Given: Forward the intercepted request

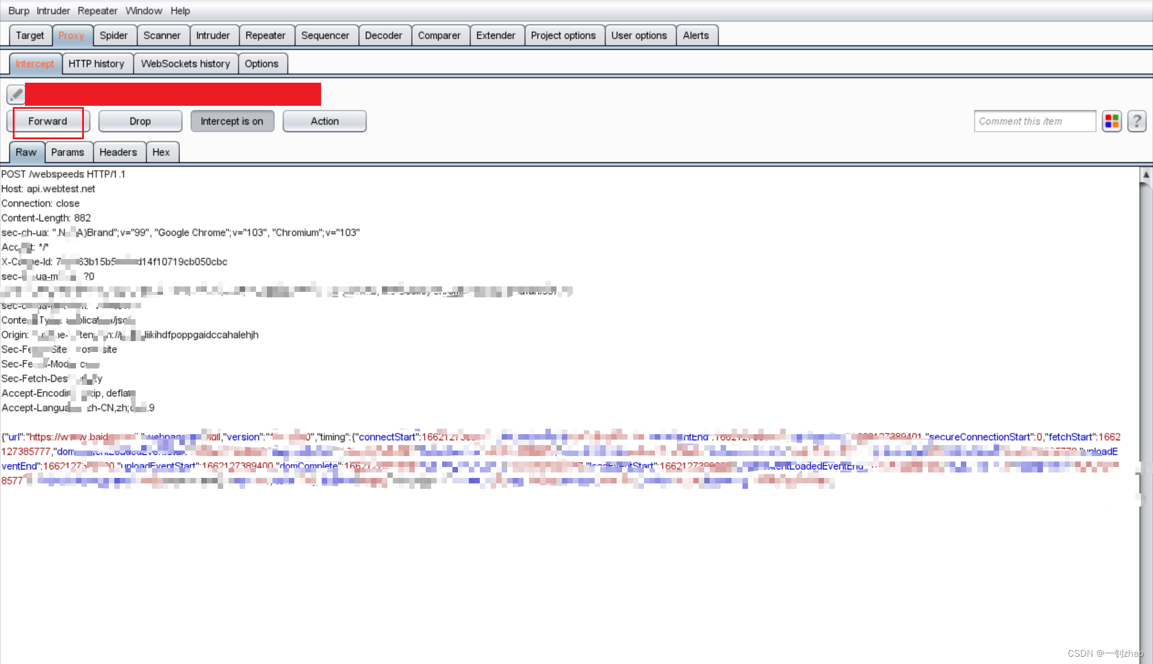Looking at the screenshot, I should pos(48,121).
